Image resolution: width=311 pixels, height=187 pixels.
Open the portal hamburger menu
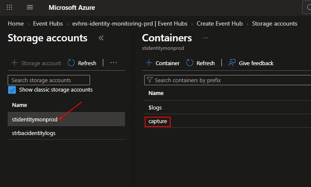click(30, 8)
